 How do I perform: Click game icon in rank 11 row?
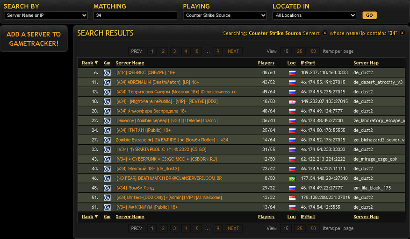point(107,82)
